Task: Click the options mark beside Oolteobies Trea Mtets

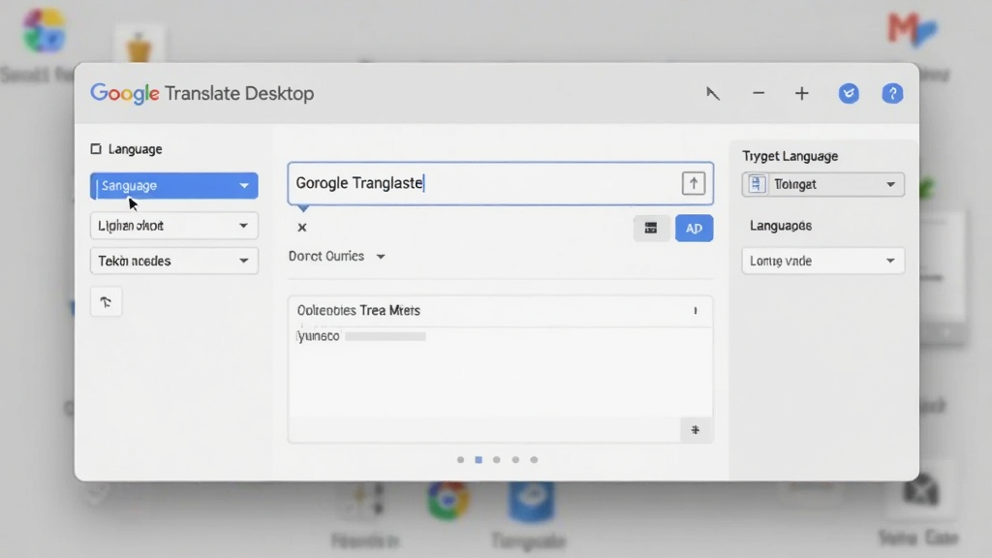Action: (696, 311)
